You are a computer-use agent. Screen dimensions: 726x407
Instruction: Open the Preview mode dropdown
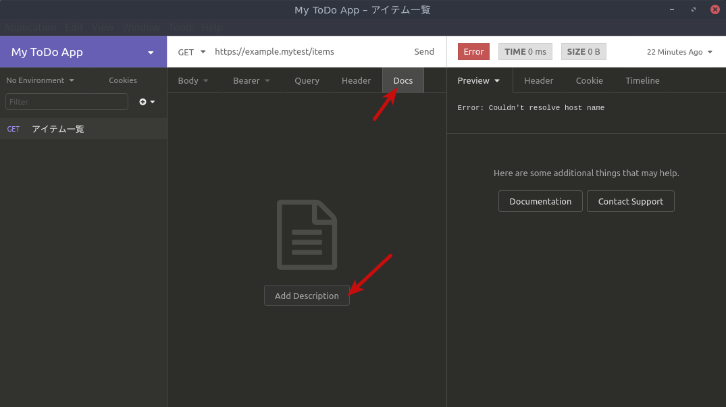[x=478, y=80]
